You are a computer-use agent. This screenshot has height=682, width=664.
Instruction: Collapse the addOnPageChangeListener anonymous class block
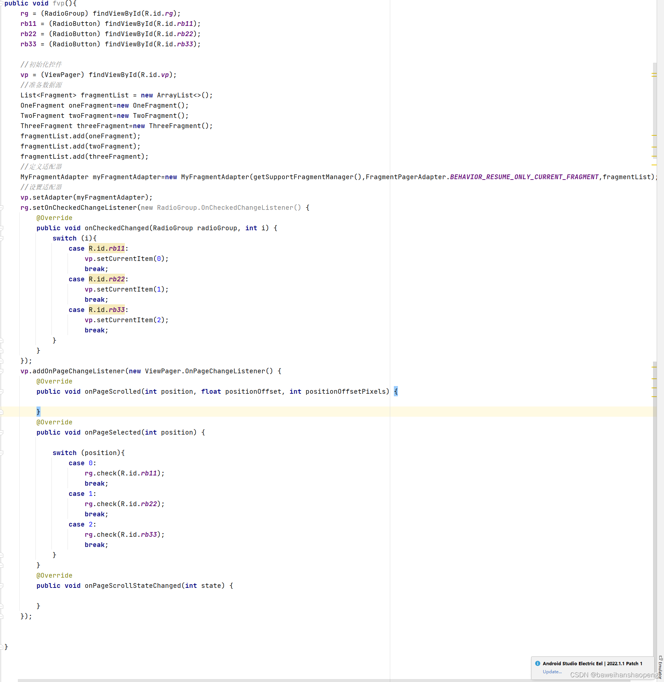(2, 371)
